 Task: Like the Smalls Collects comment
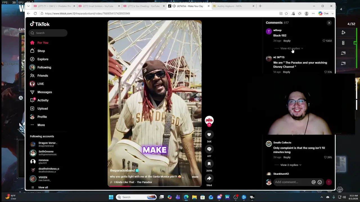(325, 157)
